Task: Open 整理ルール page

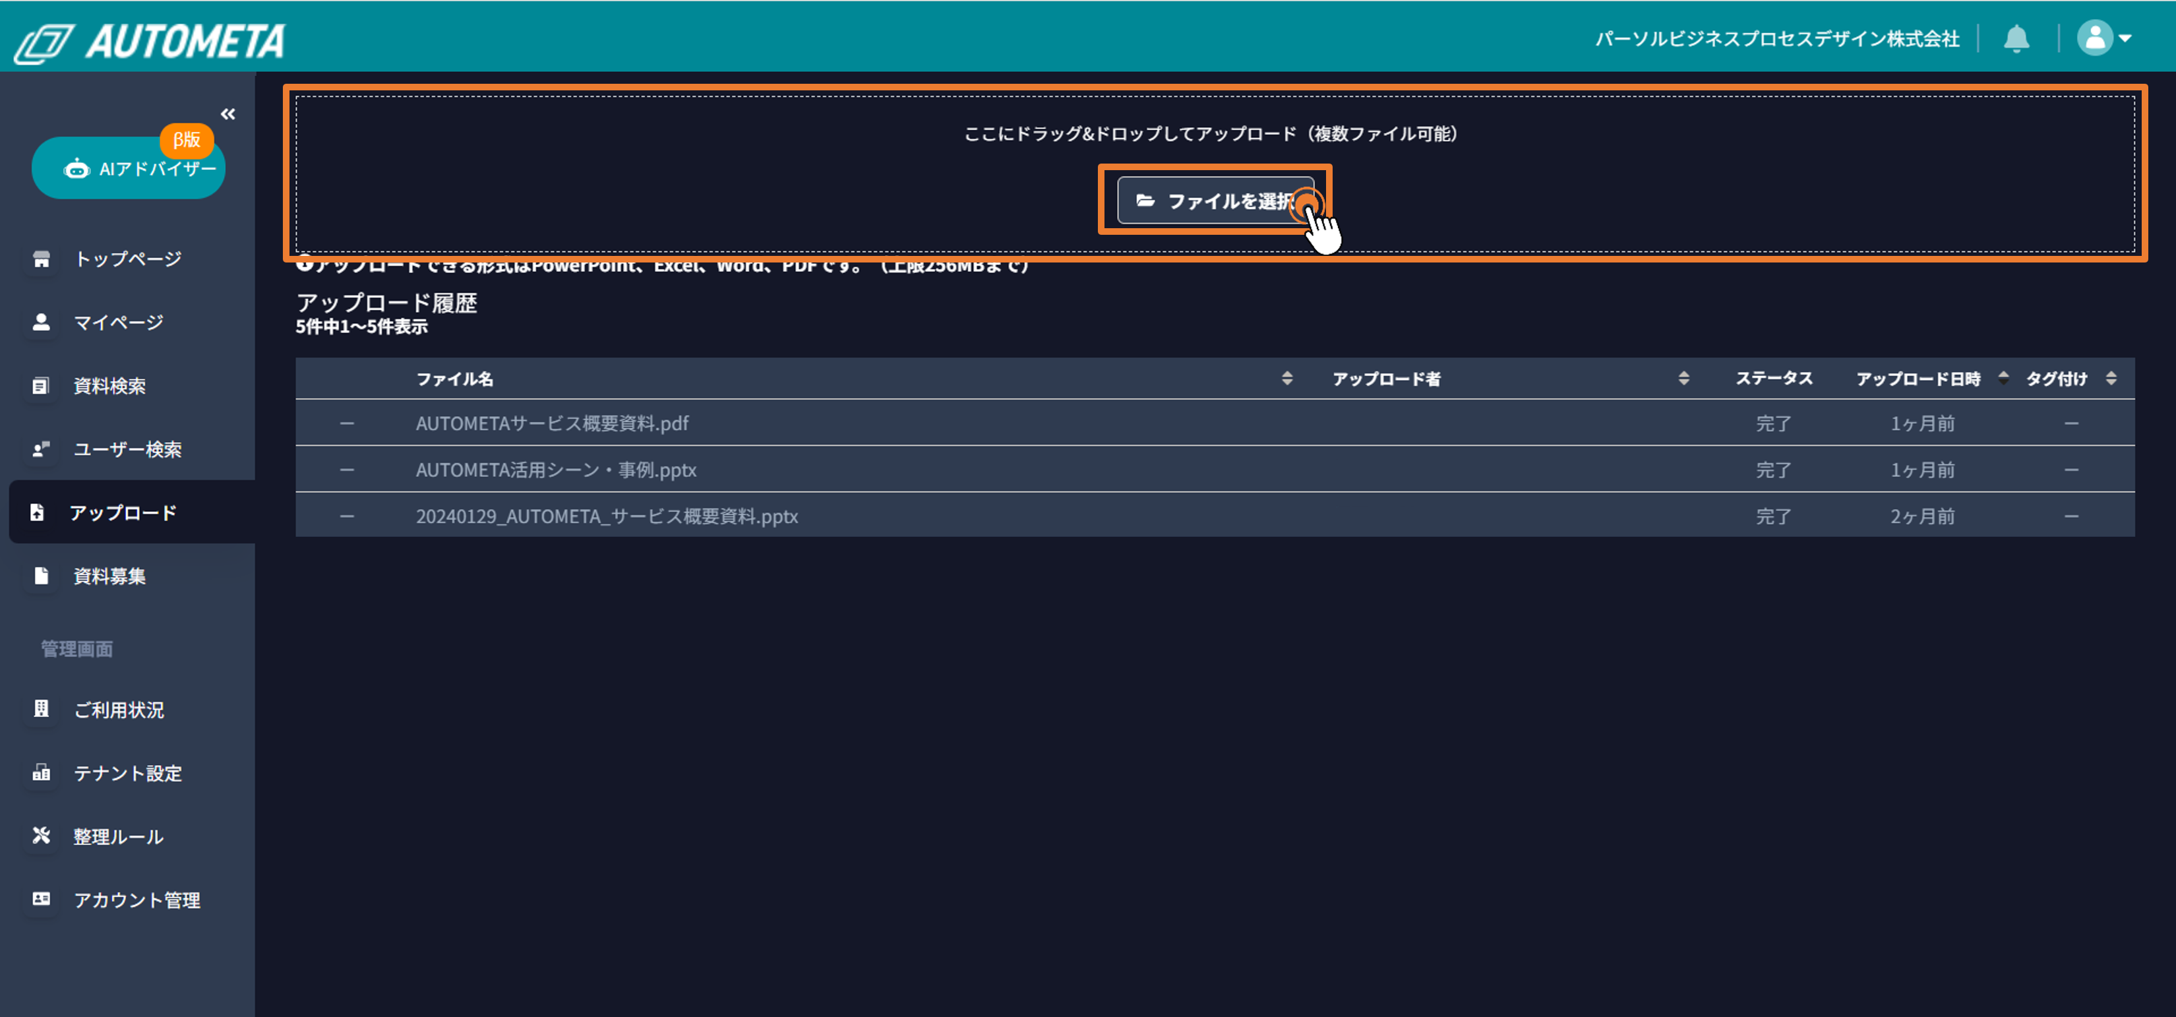Action: click(118, 836)
